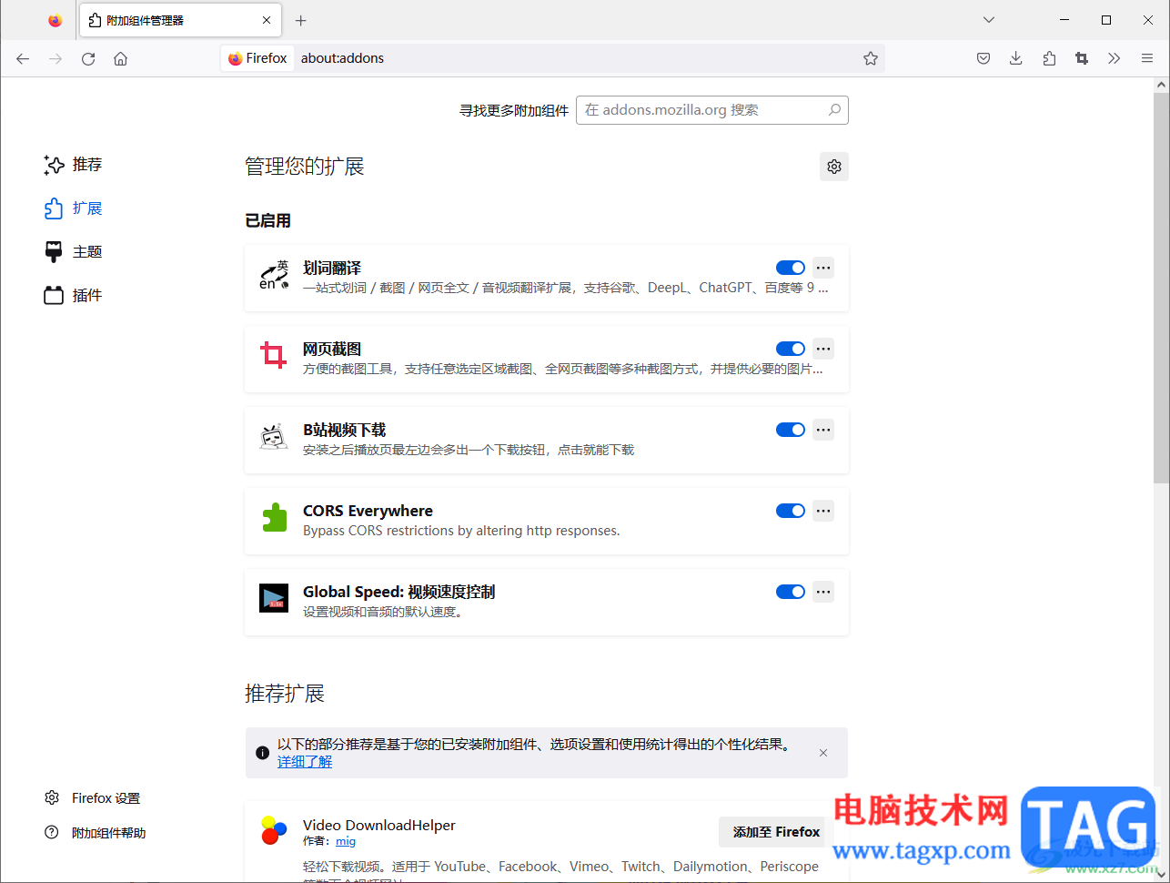The image size is (1170, 883).
Task: Open the 网页截图 extension title
Action: pyautogui.click(x=332, y=349)
